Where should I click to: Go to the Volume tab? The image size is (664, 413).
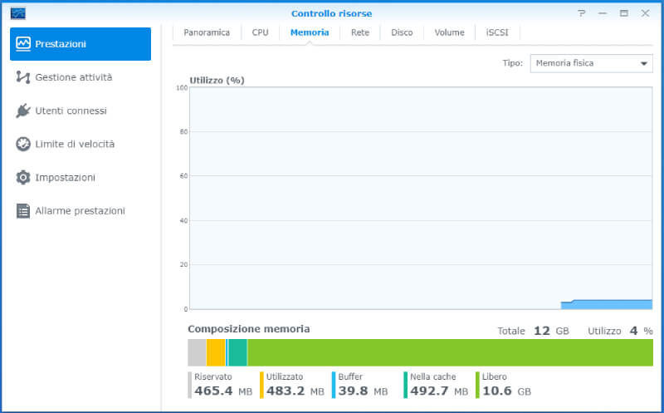[449, 32]
